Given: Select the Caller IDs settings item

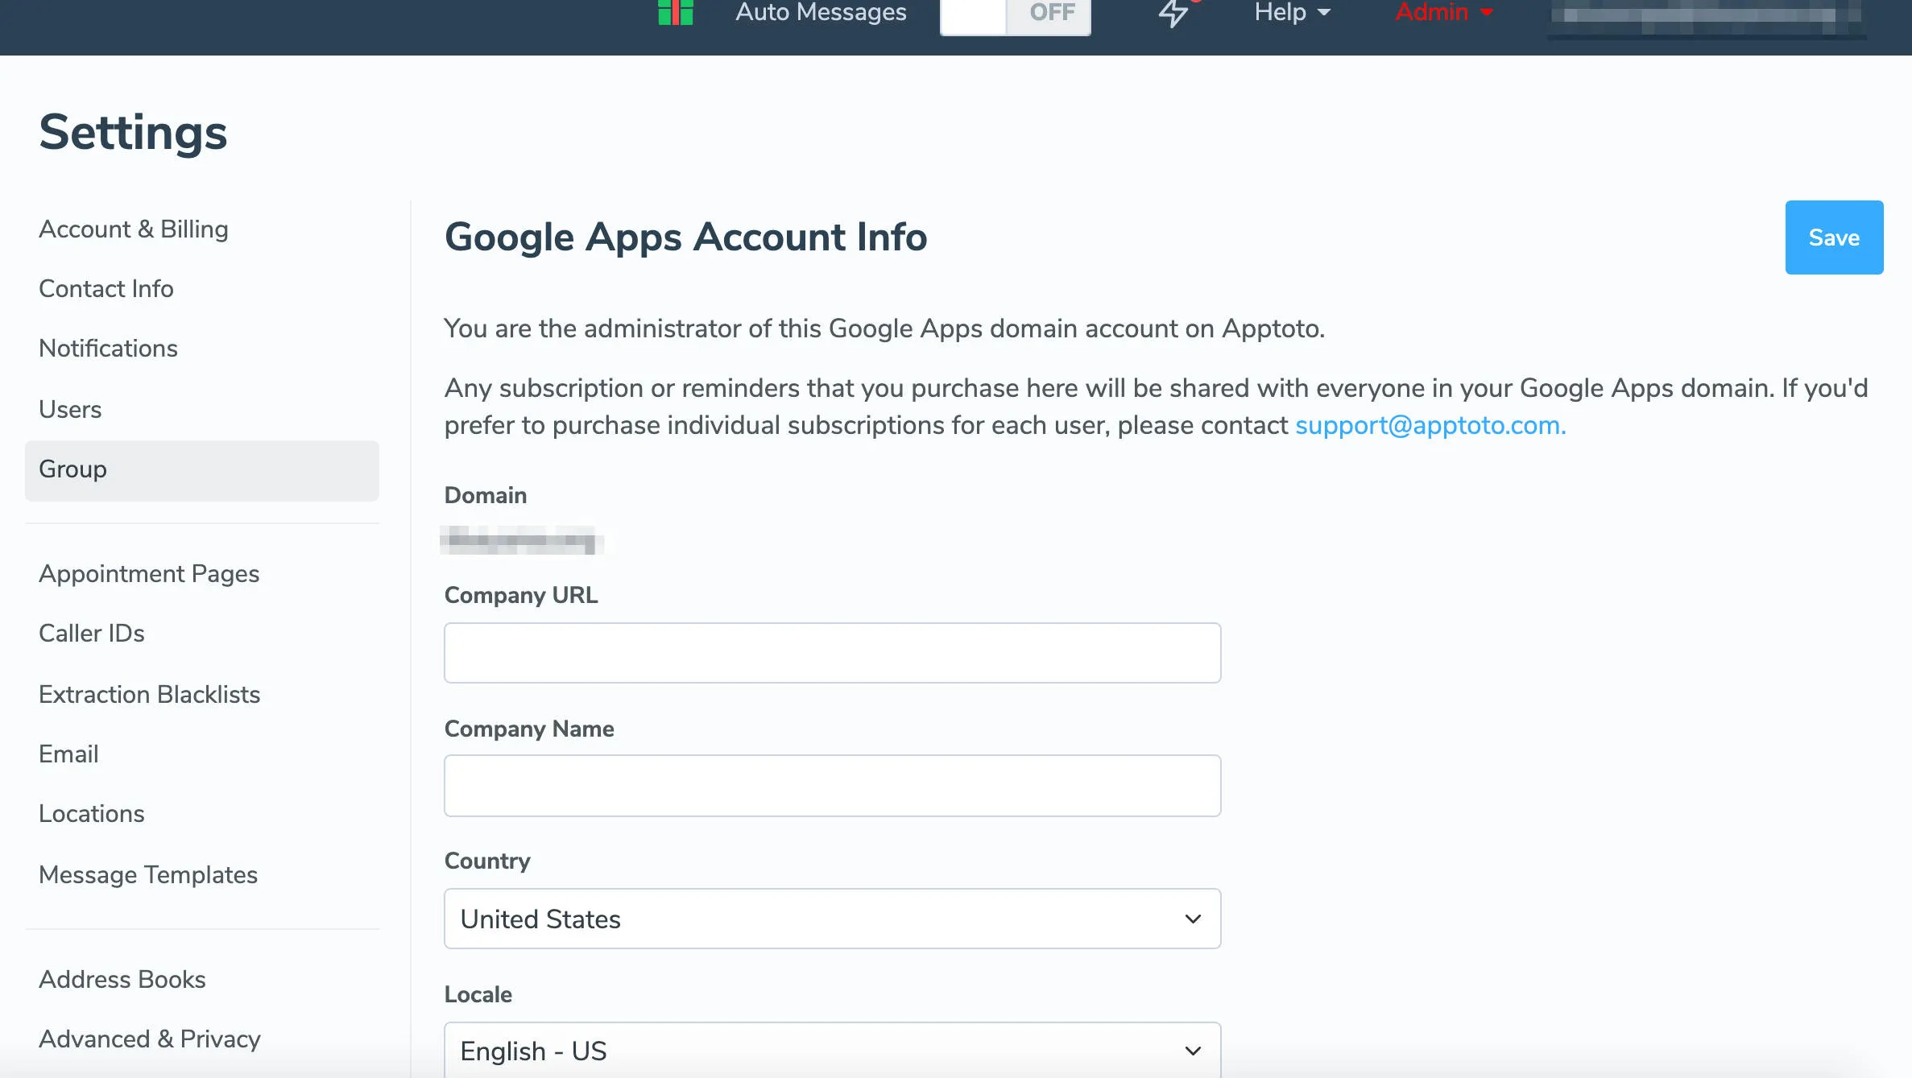Looking at the screenshot, I should [x=91, y=633].
